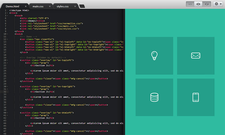The height and width of the screenshot is (135, 225).
Task: Select the Demo.html tab
Action: 13,6
